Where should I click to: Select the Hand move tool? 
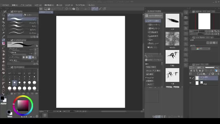coord(3,19)
